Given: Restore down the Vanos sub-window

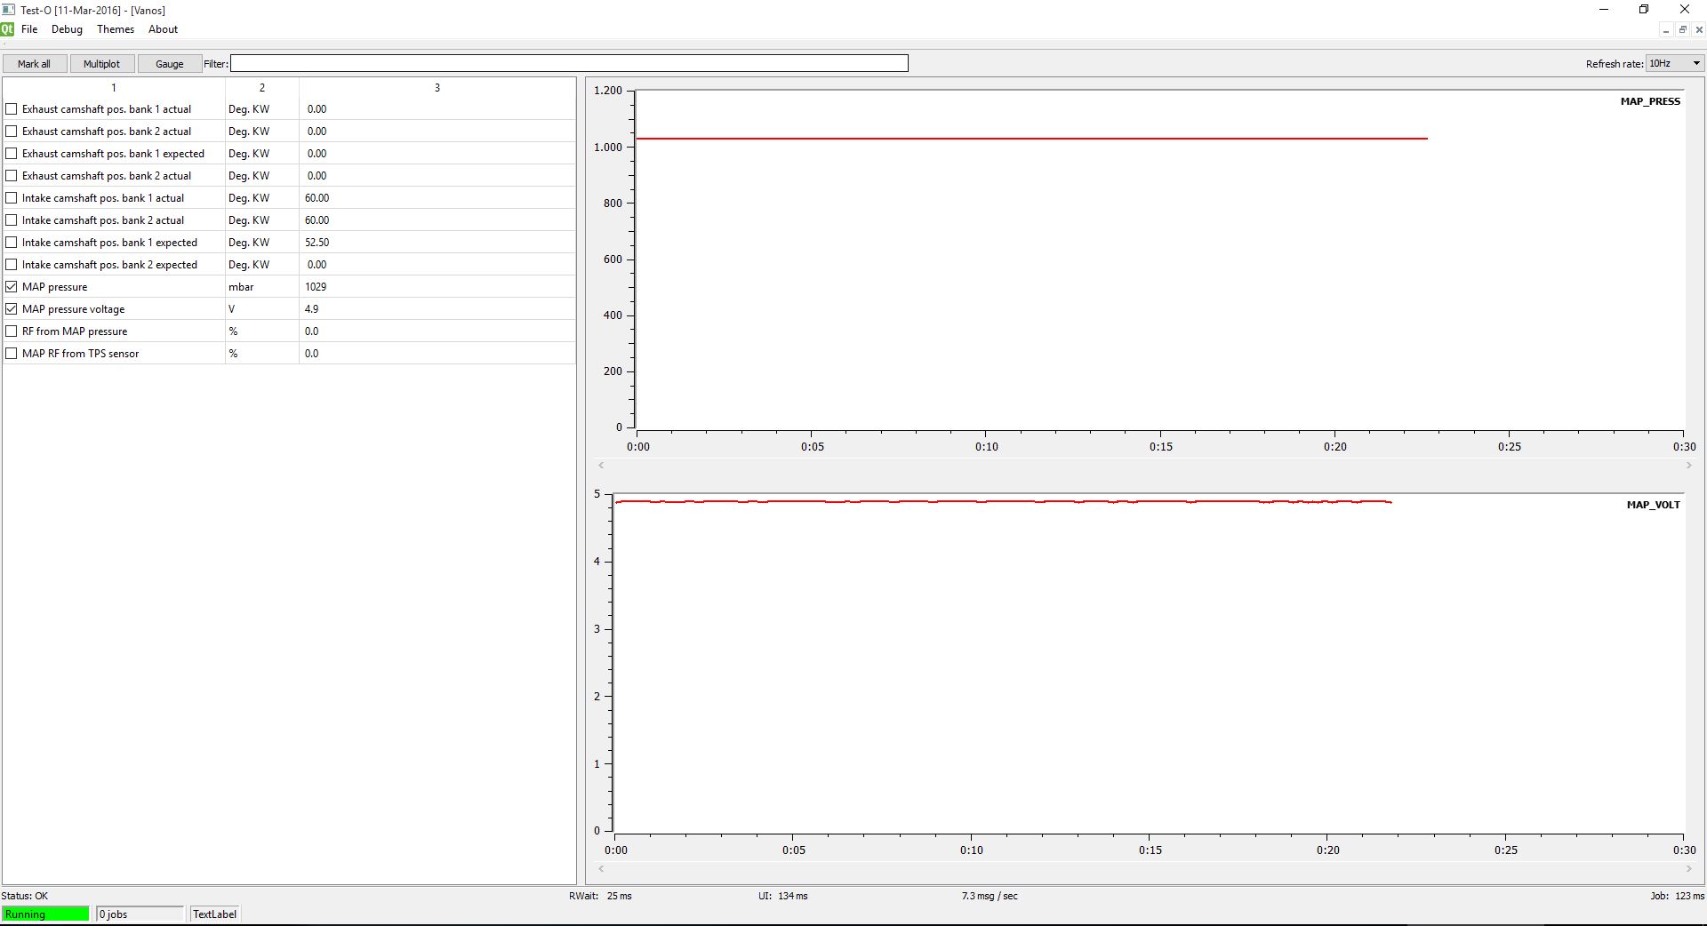Looking at the screenshot, I should [1682, 30].
